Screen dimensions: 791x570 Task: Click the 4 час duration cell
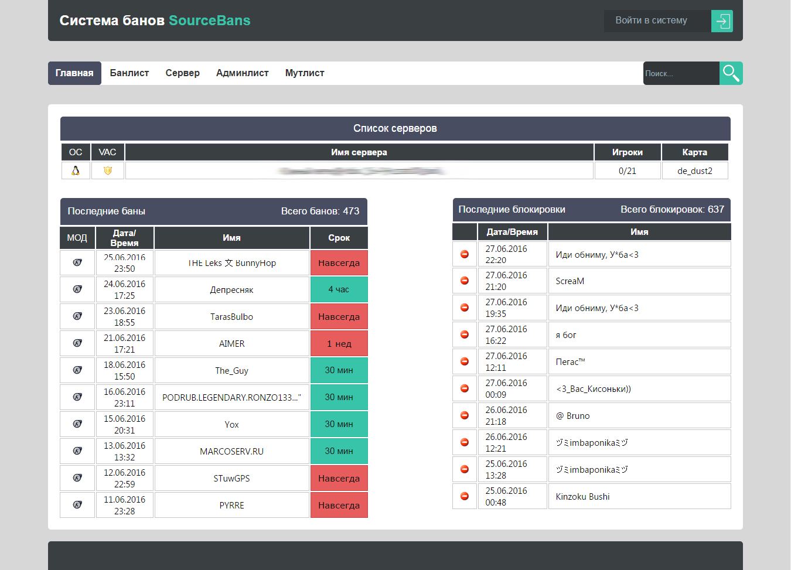tap(339, 289)
